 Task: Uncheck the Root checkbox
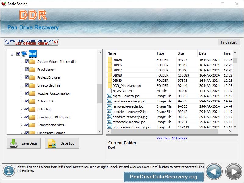coord(18,54)
